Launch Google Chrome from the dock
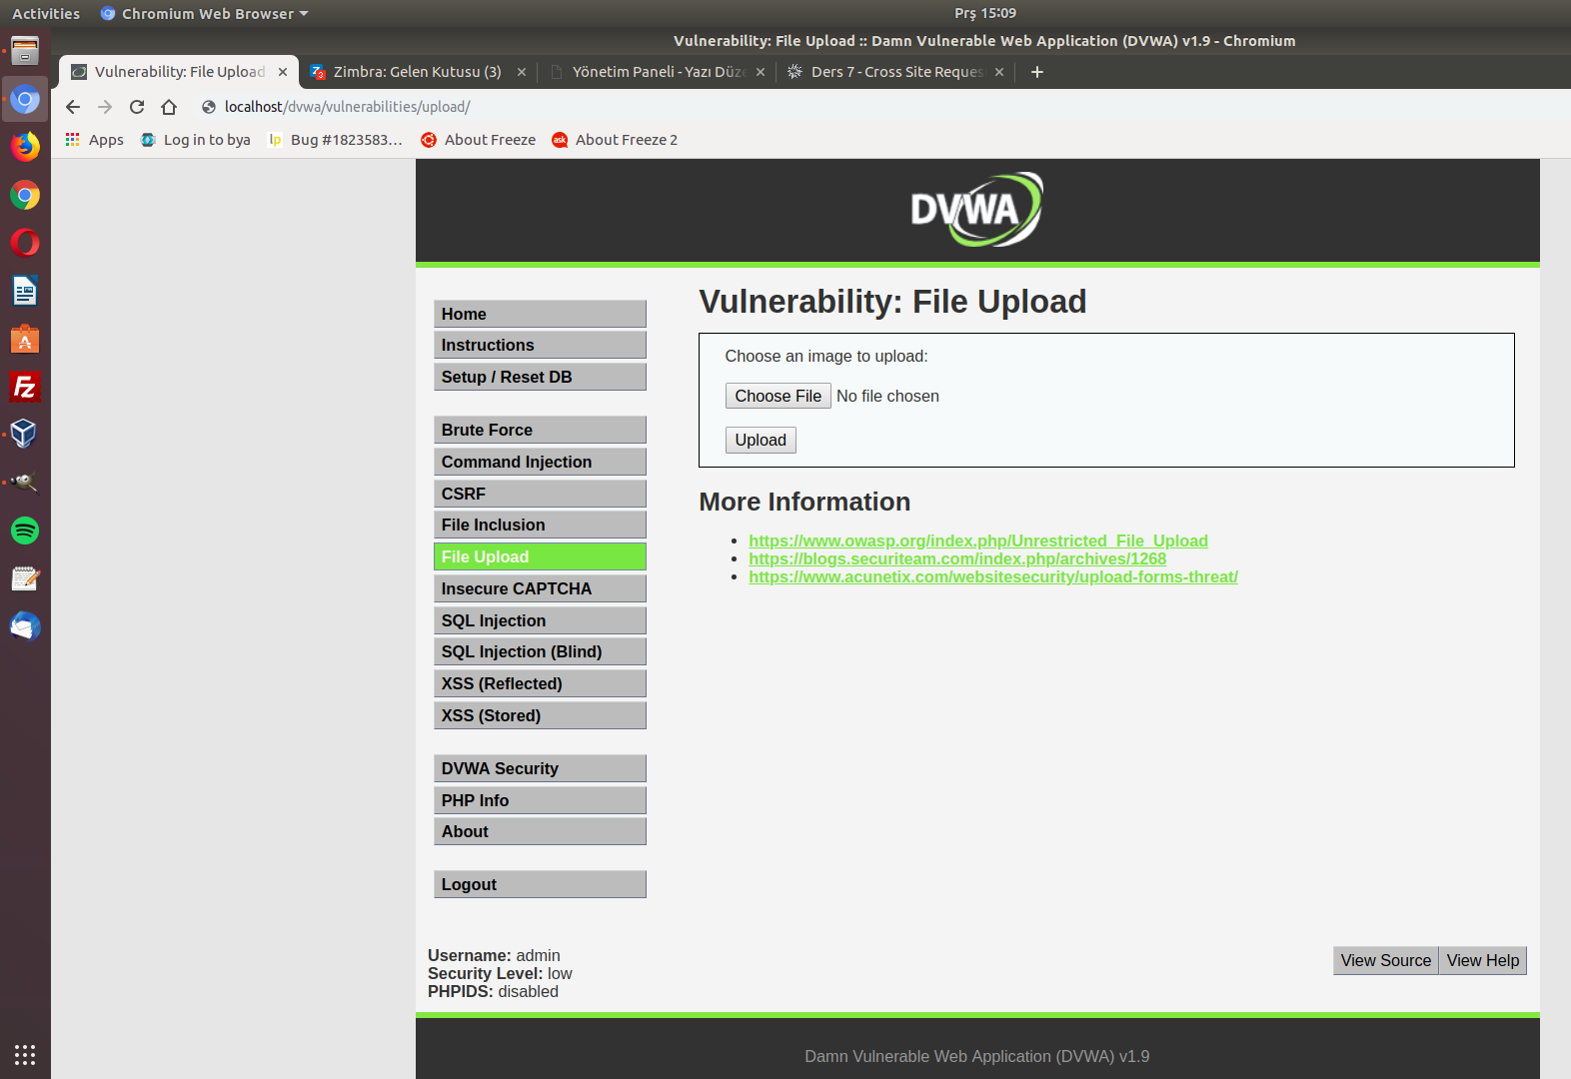This screenshot has height=1079, width=1571. pos(25,195)
